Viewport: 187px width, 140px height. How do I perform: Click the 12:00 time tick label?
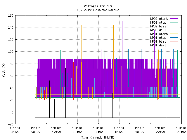(77, 130)
